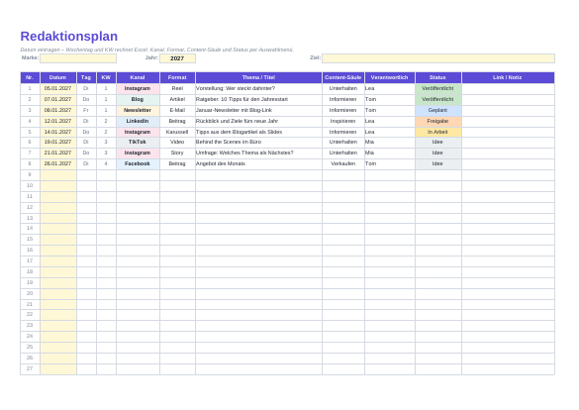This screenshot has width=579, height=410.
Task: Click Veröffentlicht status in Reel row
Action: pos(437,89)
